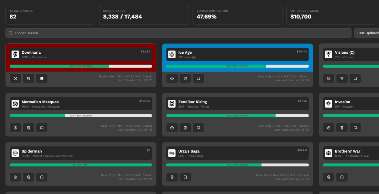The height and width of the screenshot is (194, 379).
Task: Open the Urza's Saga binder title
Action: point(189,151)
